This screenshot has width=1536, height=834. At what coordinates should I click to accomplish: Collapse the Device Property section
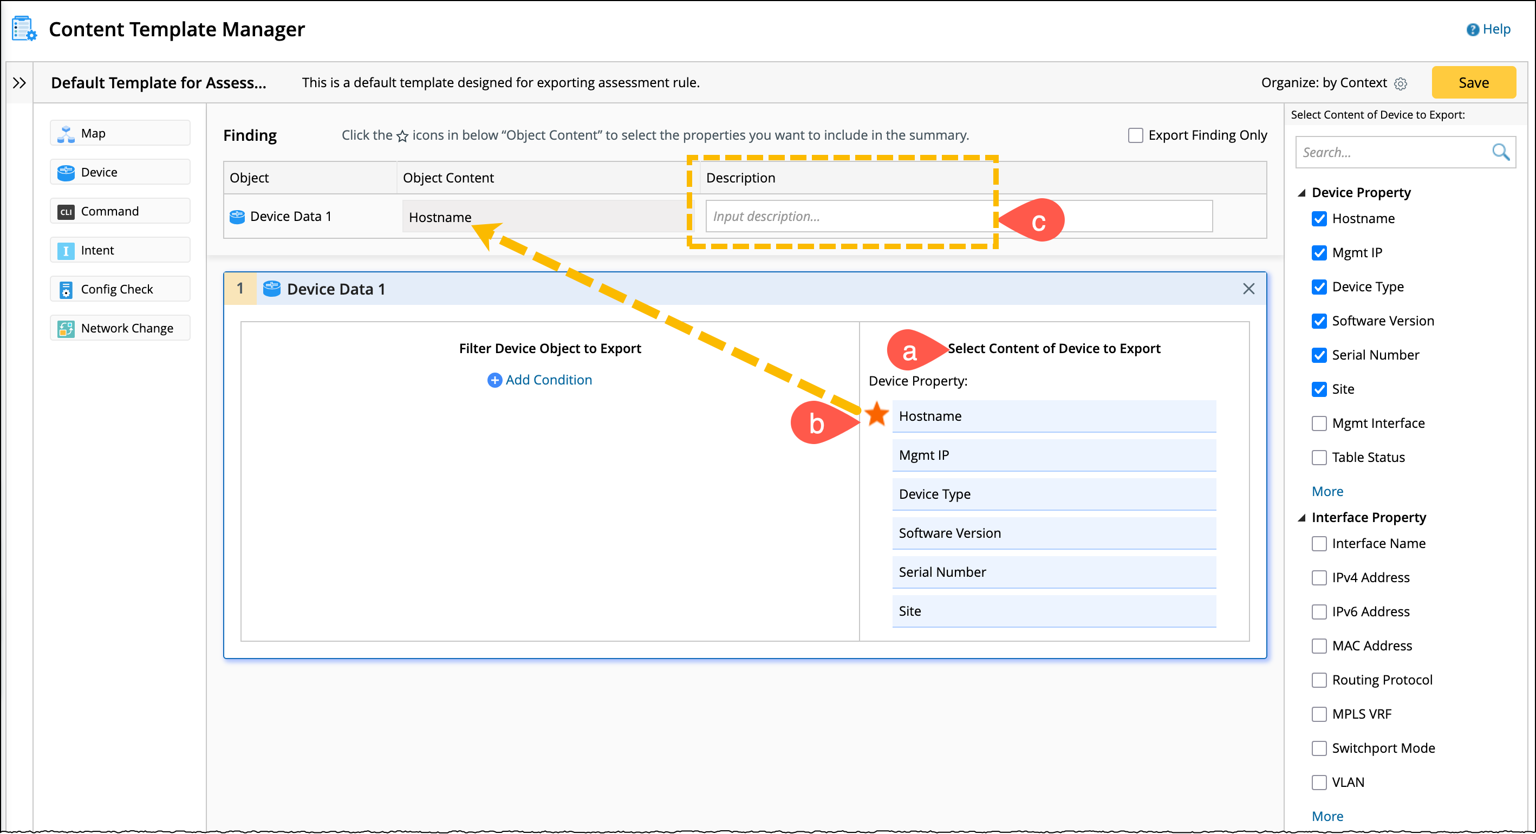[1301, 193]
